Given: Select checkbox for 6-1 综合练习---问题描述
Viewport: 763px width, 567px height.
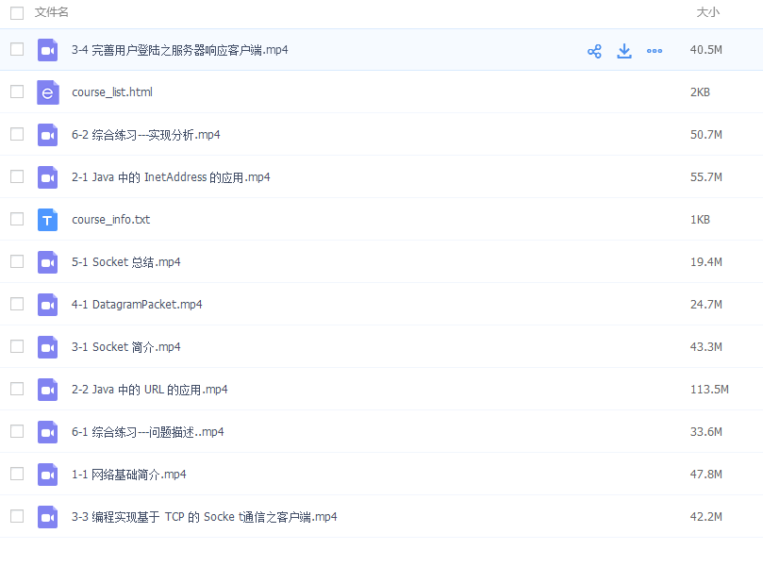Looking at the screenshot, I should point(17,431).
